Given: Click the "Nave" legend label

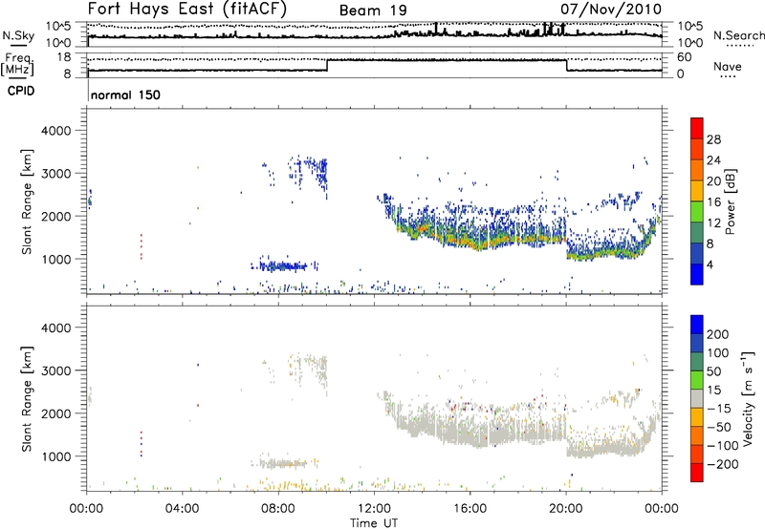Looking at the screenshot, I should pyautogui.click(x=728, y=67).
